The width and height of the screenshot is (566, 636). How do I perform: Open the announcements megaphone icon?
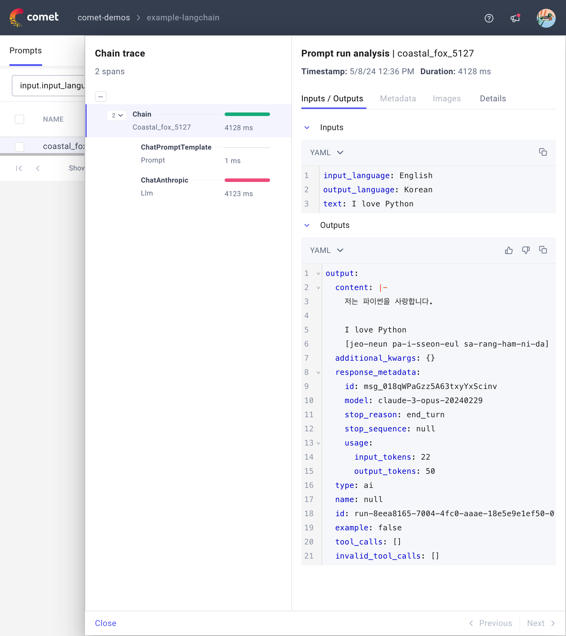515,18
